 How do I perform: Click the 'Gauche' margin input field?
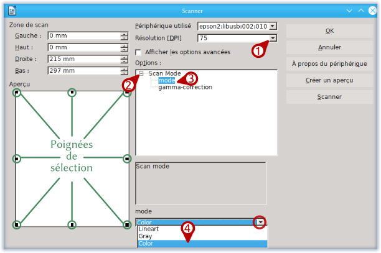[x=83, y=36]
